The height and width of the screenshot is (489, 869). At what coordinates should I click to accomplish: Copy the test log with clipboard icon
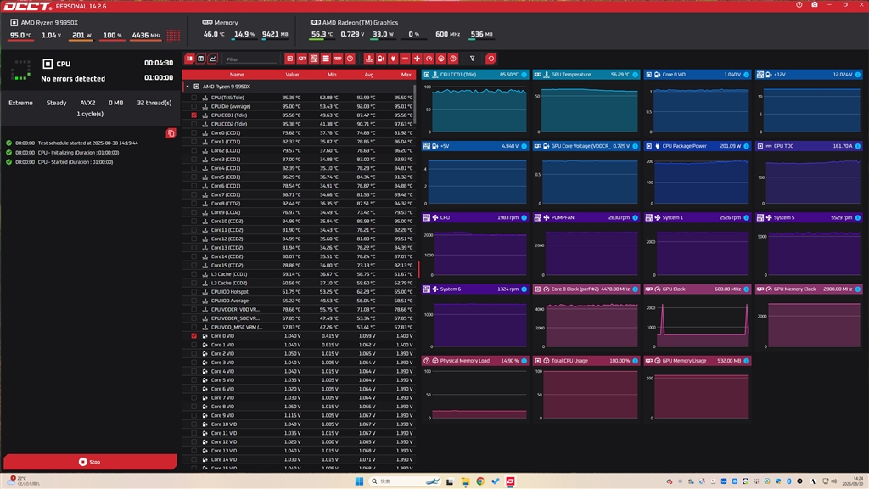tap(171, 133)
